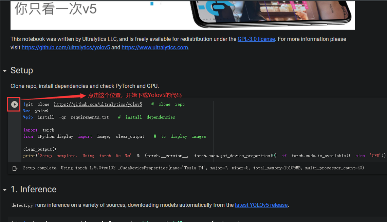This screenshot has height=222, width=387.
Task: Run the Setup code cell
Action: coord(14,104)
